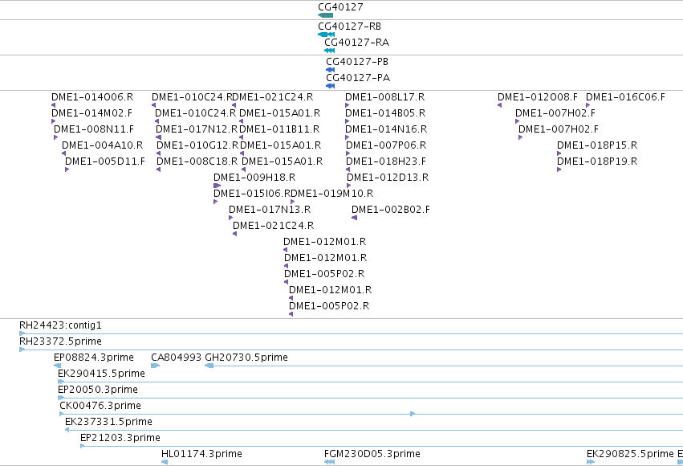The width and height of the screenshot is (683, 466).
Task: Open EST EP21203.3prime label
Action: (x=120, y=438)
